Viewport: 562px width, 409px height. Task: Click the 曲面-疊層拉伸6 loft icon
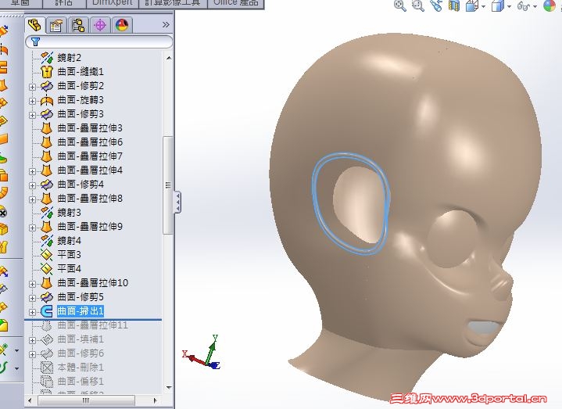point(47,142)
